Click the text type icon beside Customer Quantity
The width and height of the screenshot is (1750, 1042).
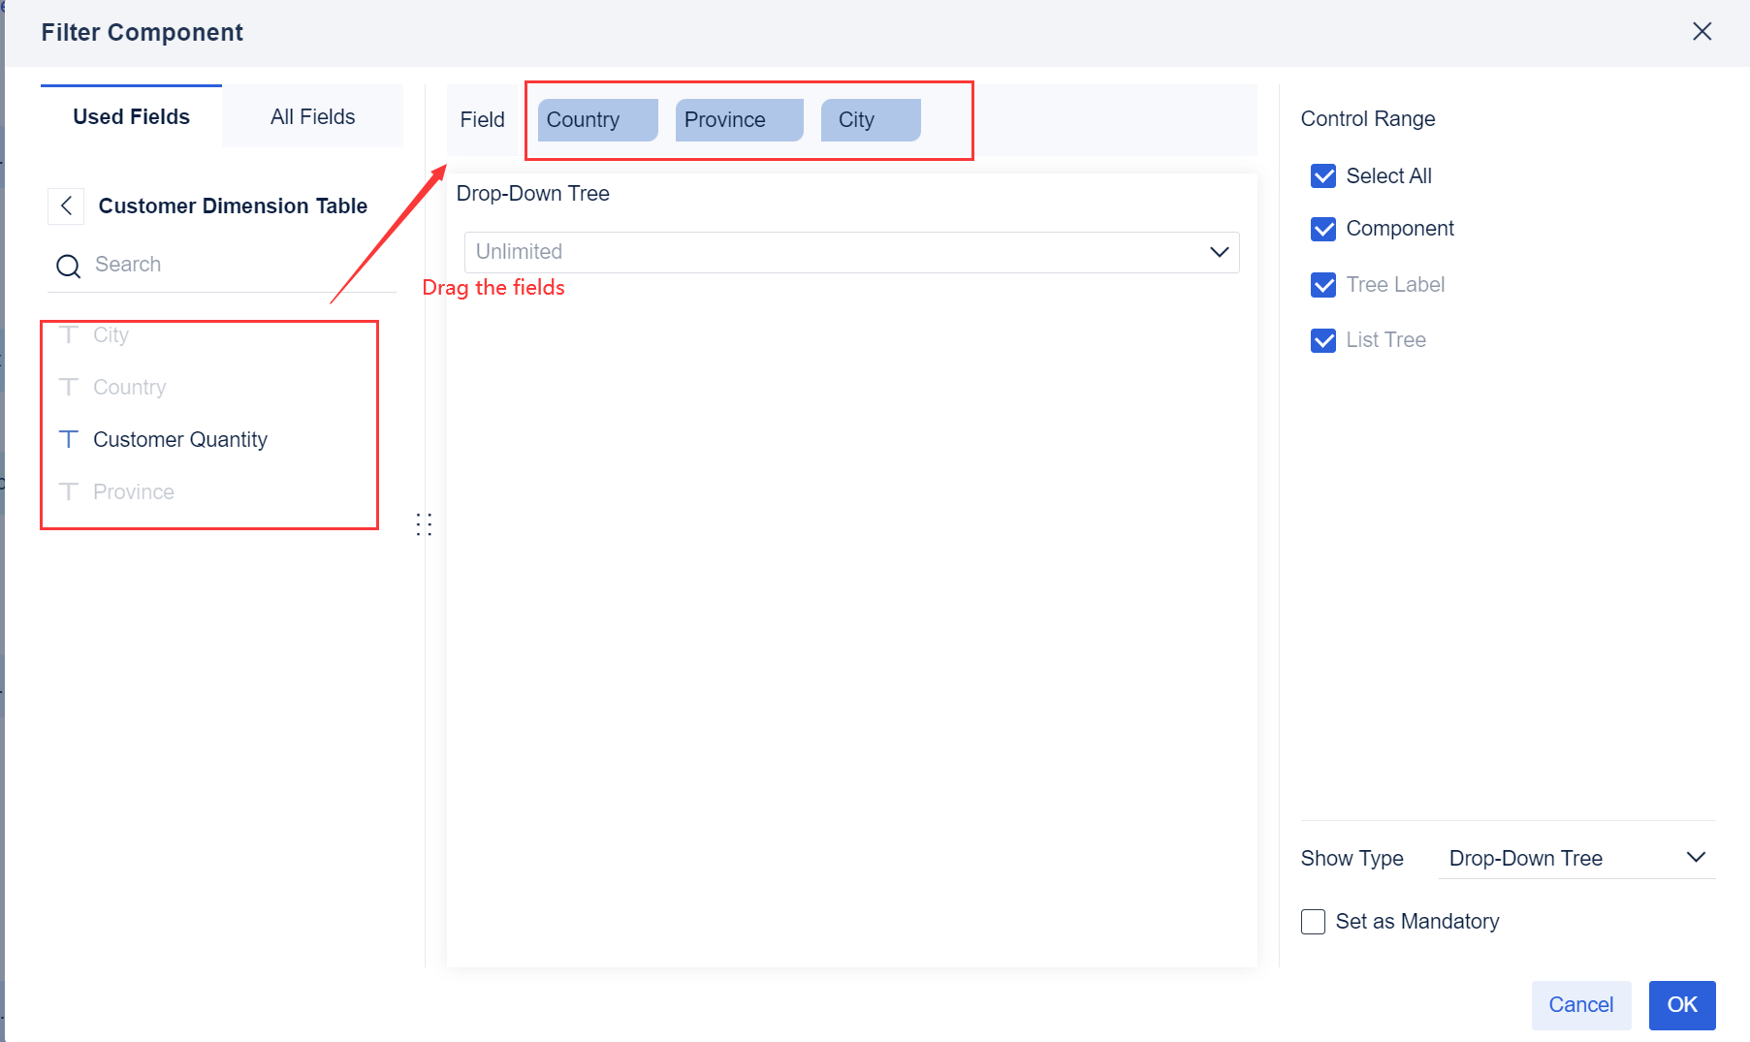(x=68, y=439)
